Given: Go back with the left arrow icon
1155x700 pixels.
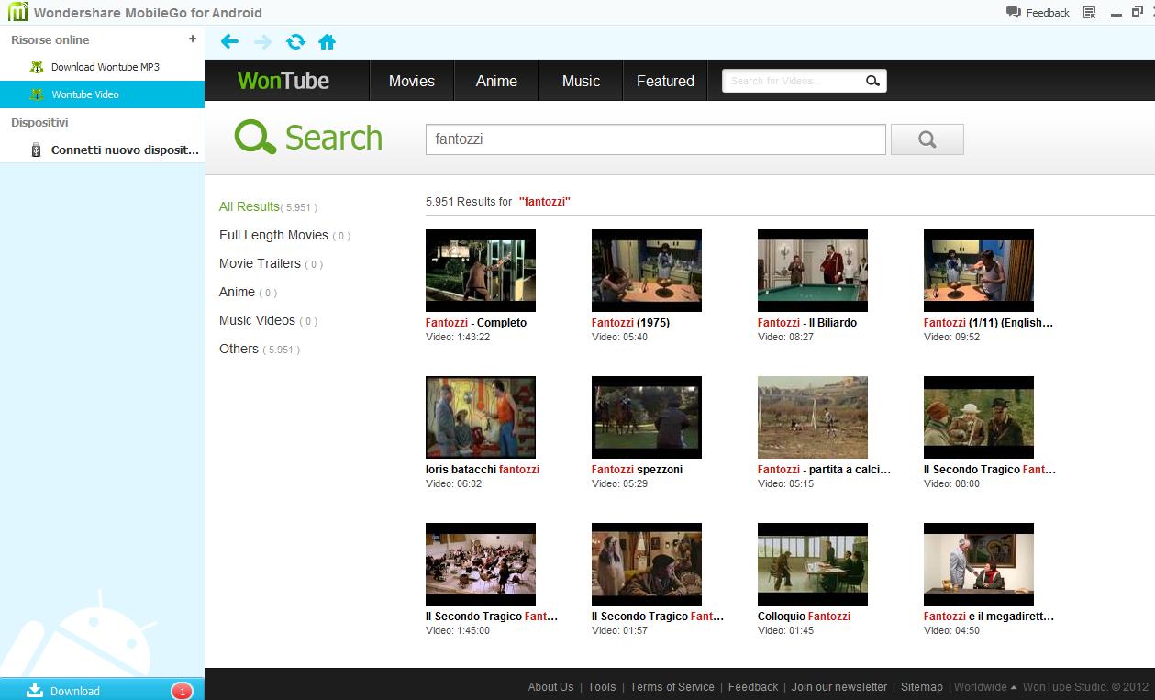Looking at the screenshot, I should pyautogui.click(x=229, y=41).
